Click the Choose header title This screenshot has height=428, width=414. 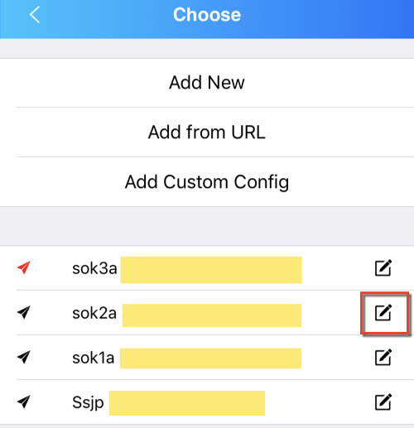(x=207, y=15)
